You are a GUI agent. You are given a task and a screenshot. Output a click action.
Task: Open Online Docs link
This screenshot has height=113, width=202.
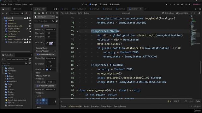pyautogui.click(x=168, y=13)
